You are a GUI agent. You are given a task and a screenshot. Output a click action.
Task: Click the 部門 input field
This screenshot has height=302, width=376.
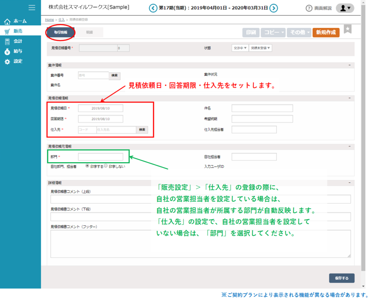(x=101, y=157)
